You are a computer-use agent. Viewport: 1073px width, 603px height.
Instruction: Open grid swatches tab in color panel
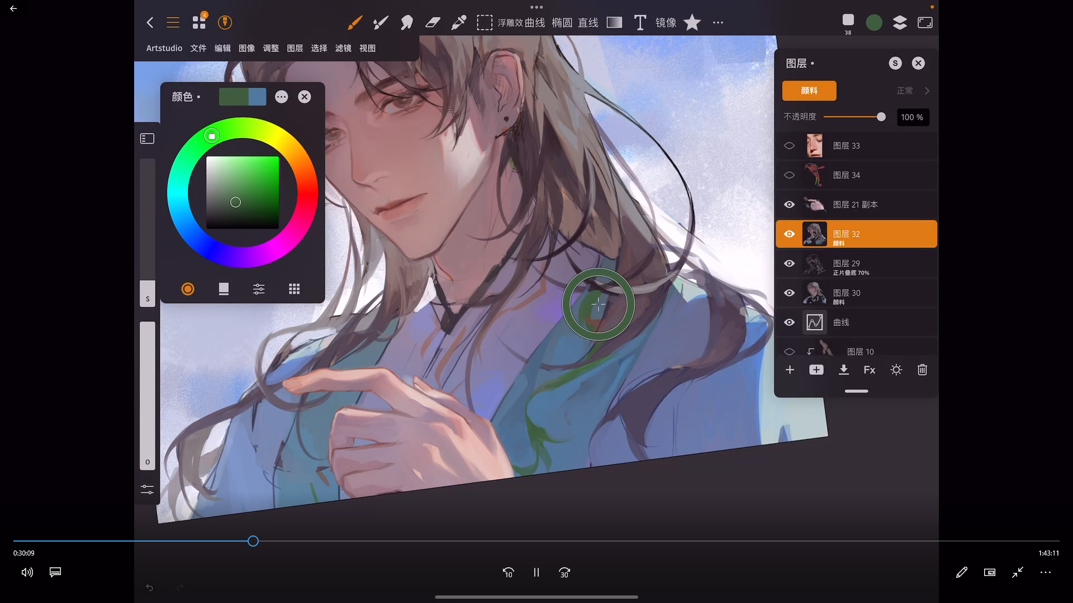point(294,289)
